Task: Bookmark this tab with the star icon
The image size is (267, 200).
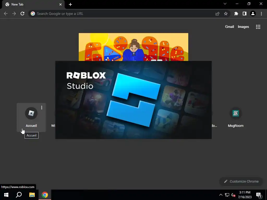Action: pyautogui.click(x=226, y=14)
